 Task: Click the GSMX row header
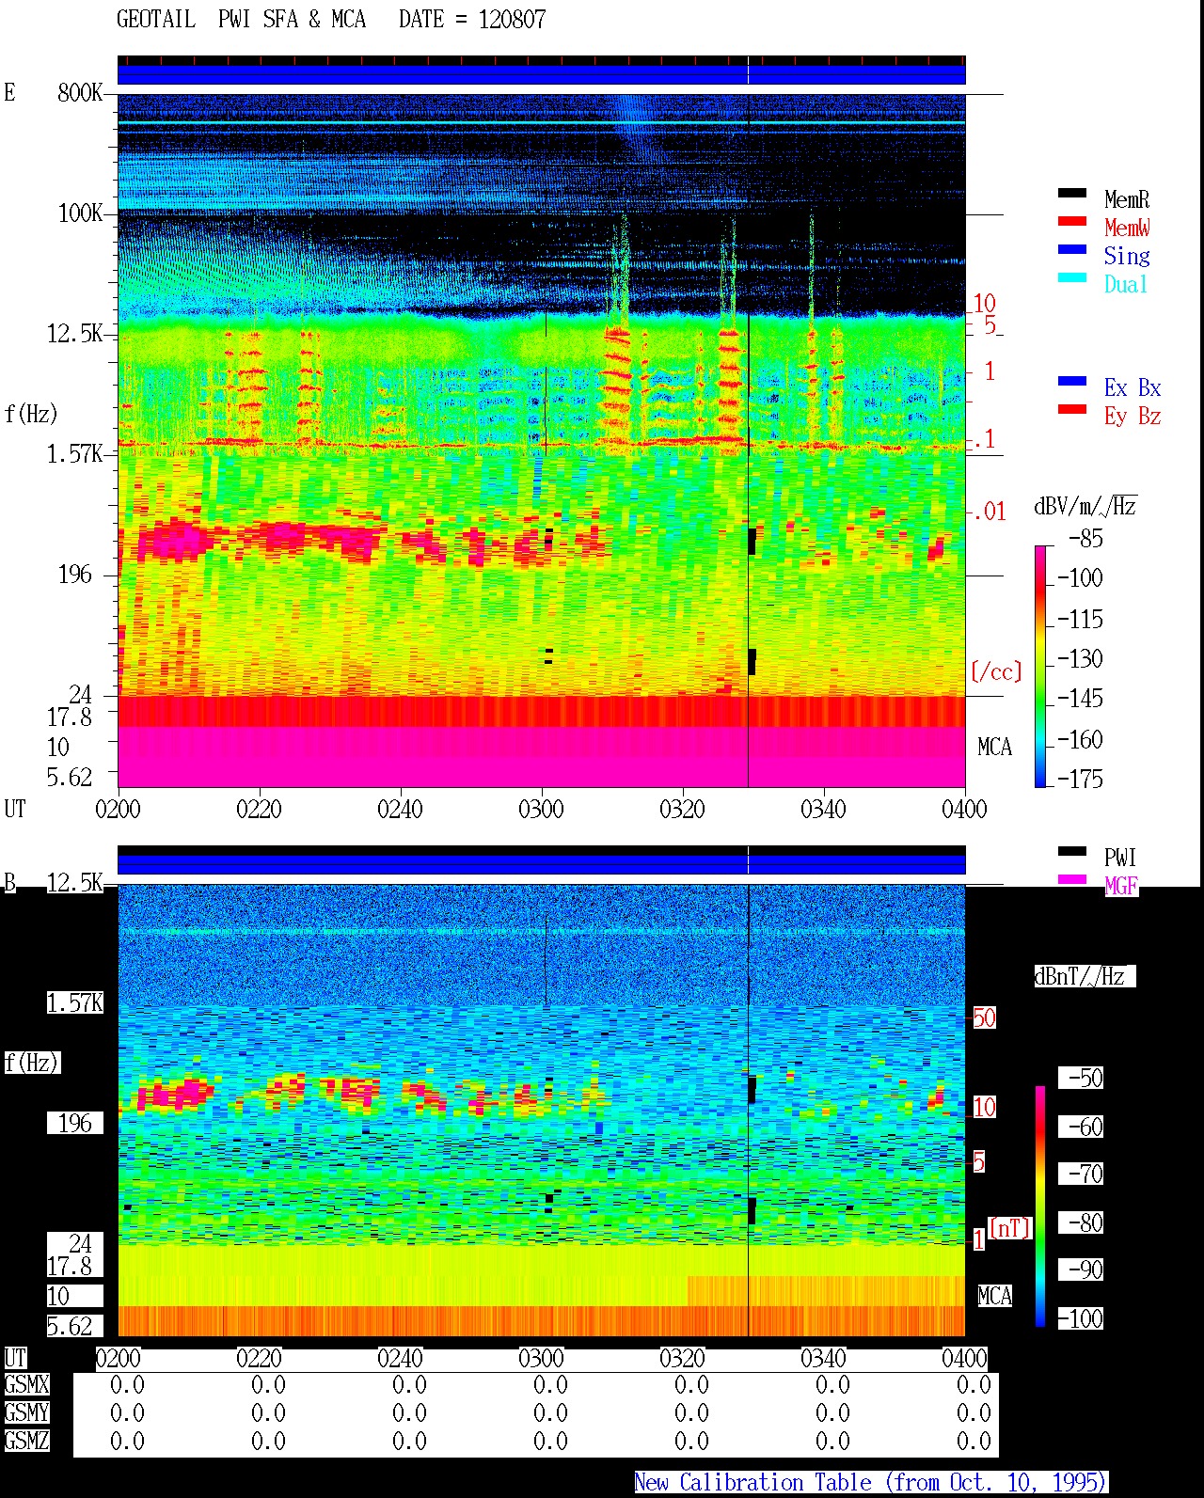26,1384
